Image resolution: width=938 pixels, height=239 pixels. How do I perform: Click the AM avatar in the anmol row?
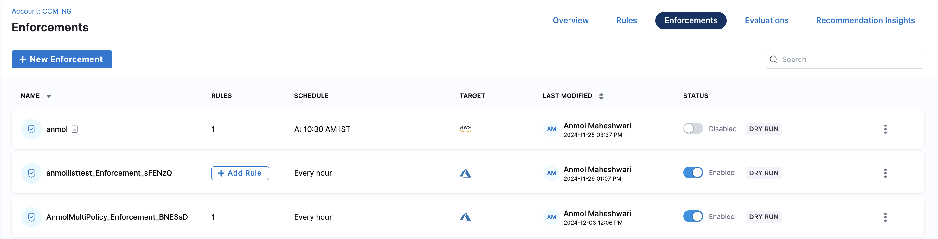coord(551,129)
